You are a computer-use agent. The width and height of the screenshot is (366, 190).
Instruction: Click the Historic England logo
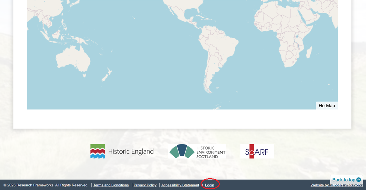[122, 151]
